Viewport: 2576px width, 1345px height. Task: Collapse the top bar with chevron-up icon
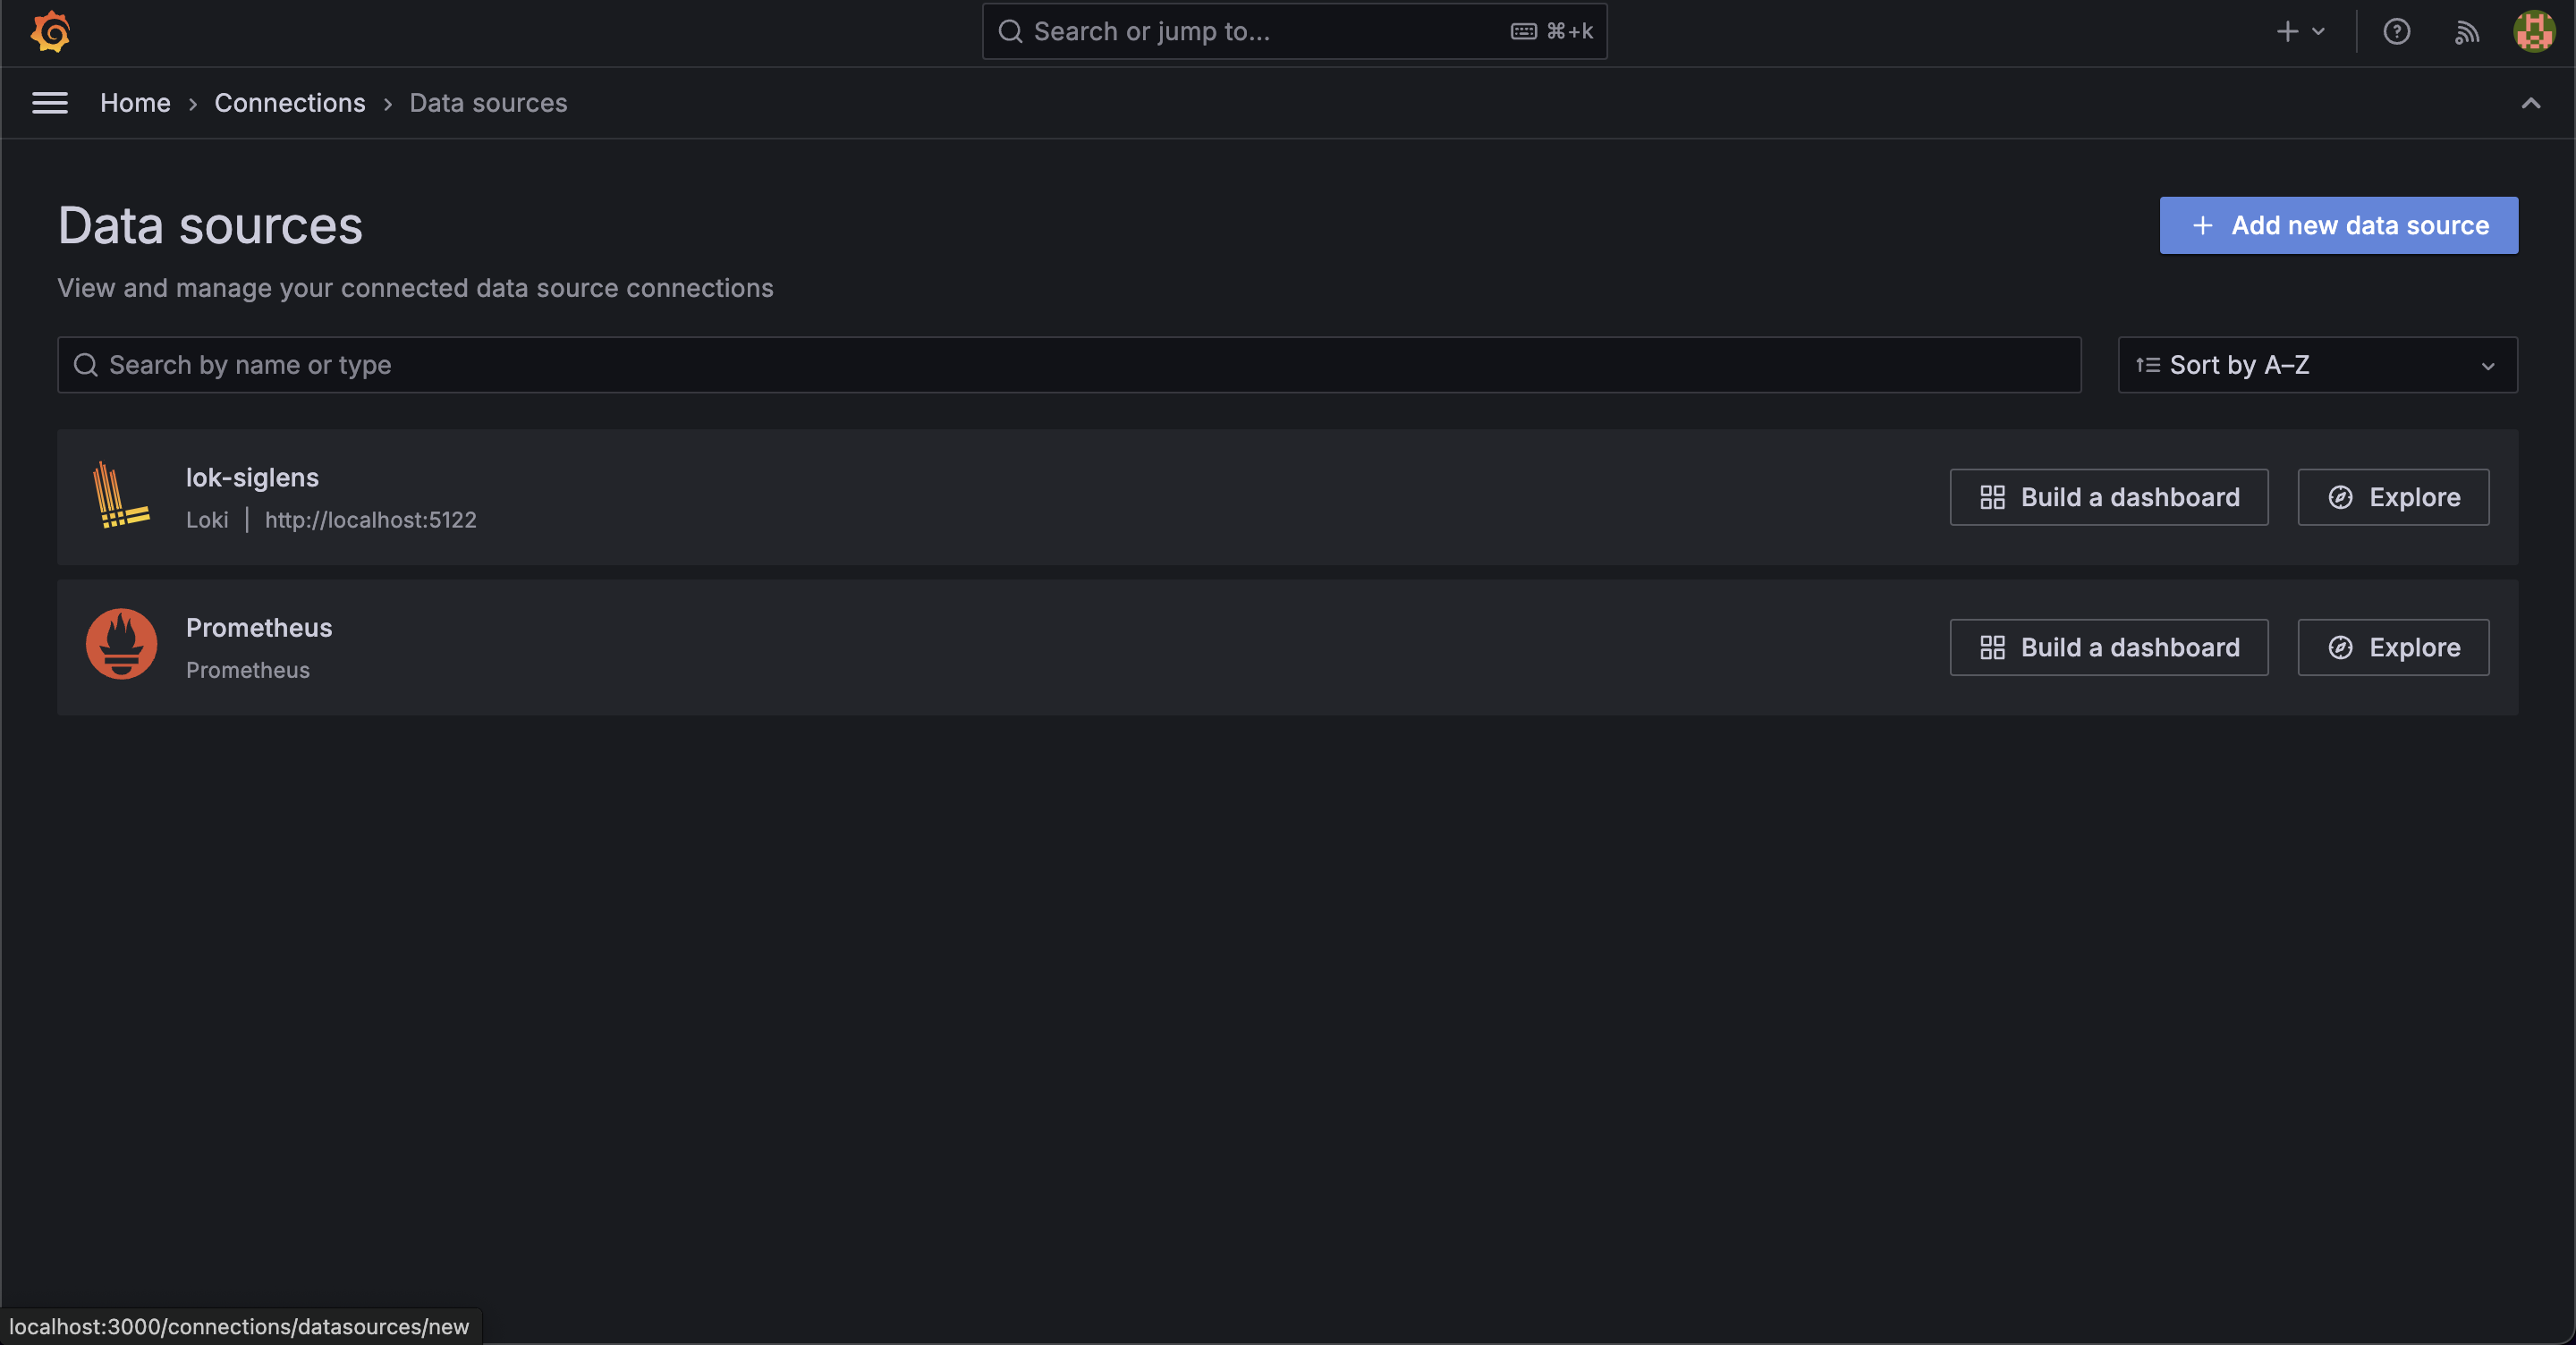click(x=2530, y=103)
